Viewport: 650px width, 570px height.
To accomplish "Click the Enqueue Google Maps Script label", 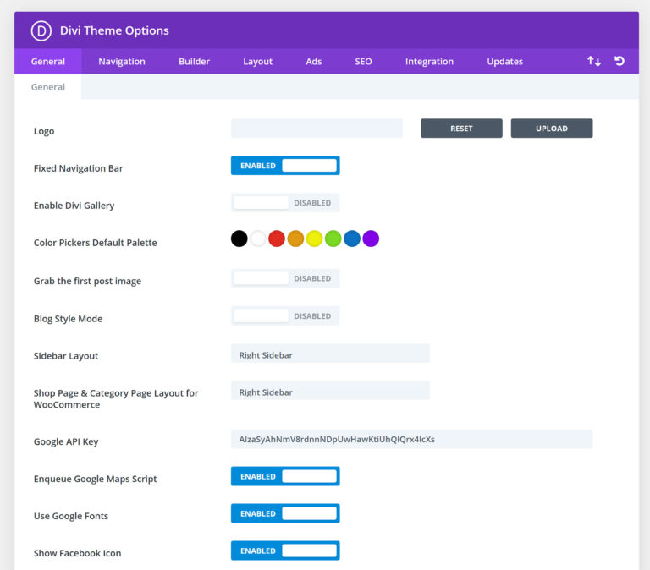I will point(96,479).
